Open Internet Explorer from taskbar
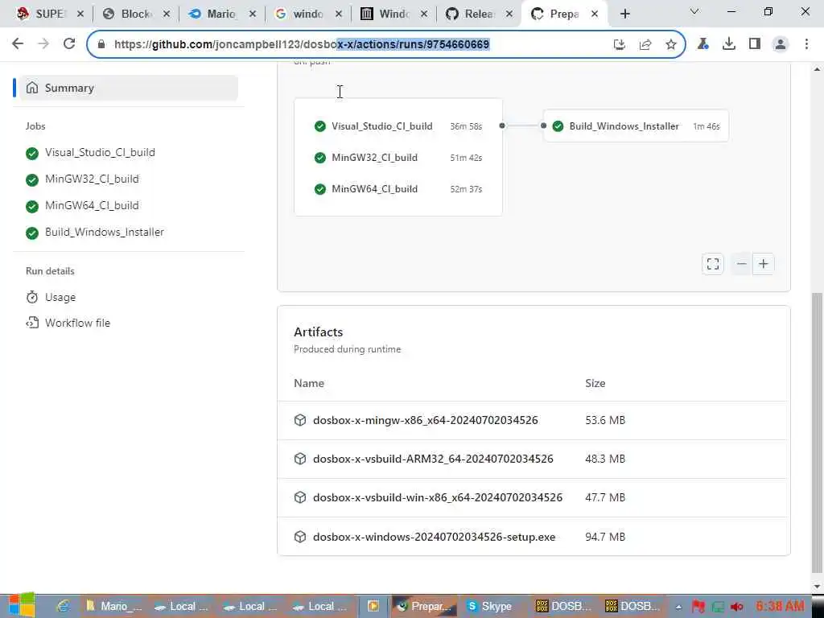This screenshot has height=618, width=824. tap(63, 606)
